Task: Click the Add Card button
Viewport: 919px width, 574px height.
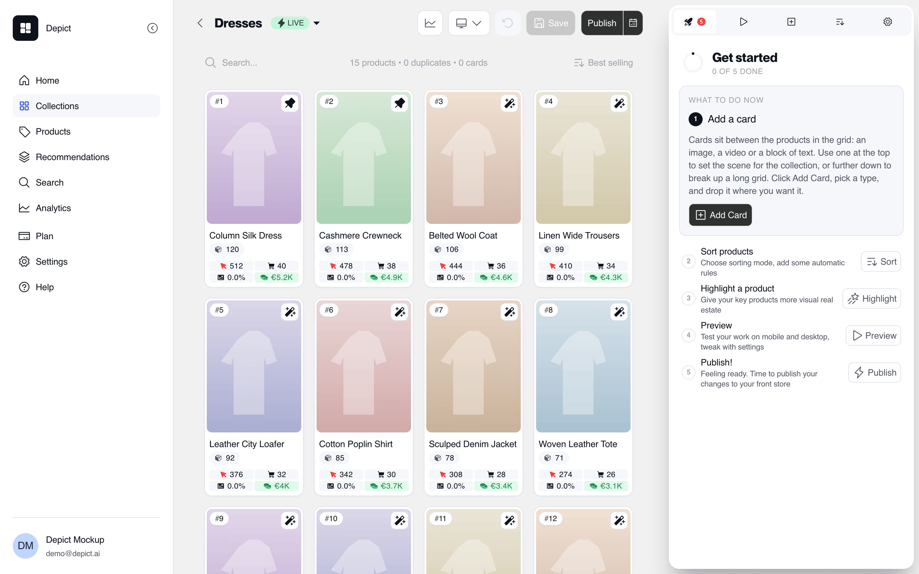Action: coord(720,215)
